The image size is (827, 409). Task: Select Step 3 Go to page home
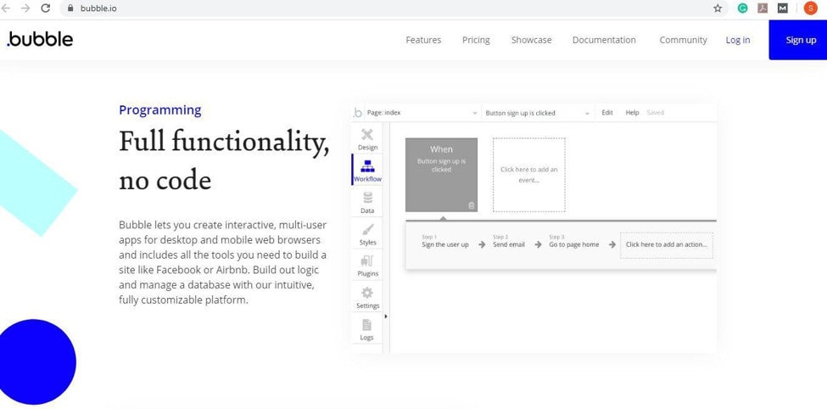coord(574,242)
